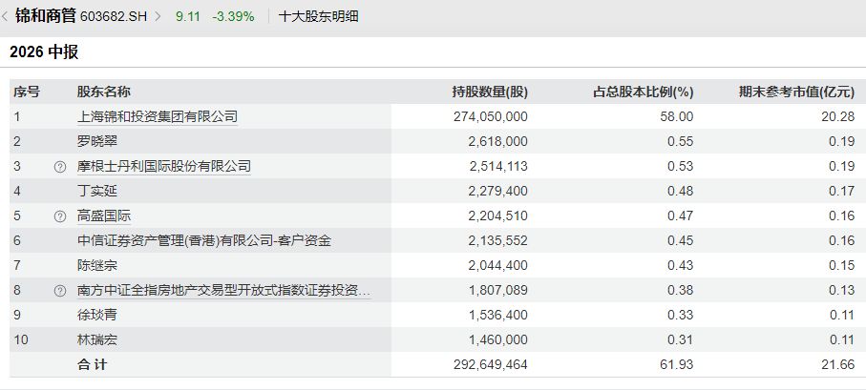
Task: Click the 序号 column header
Action: 27,92
